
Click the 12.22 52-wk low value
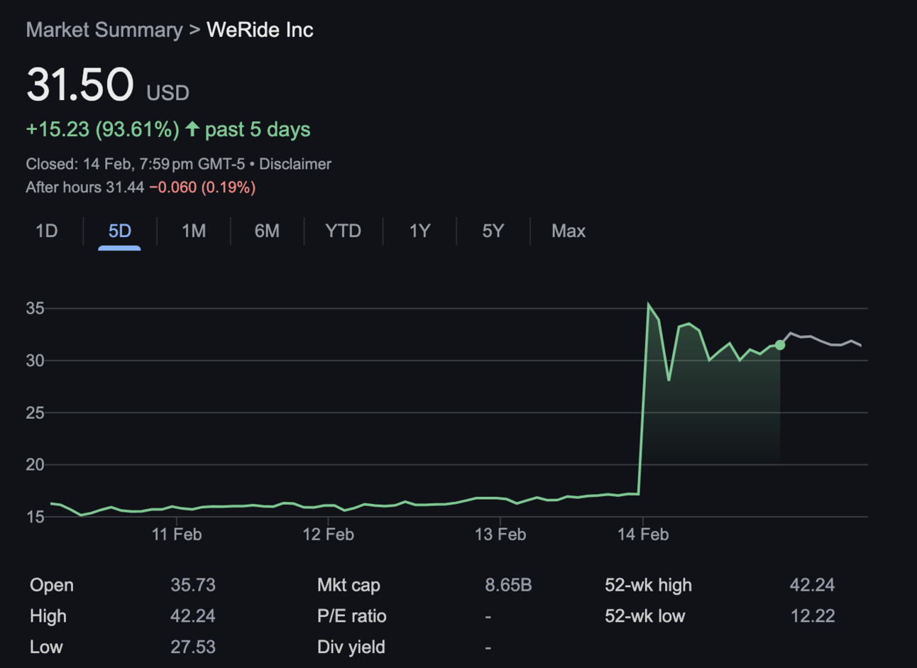coord(813,616)
